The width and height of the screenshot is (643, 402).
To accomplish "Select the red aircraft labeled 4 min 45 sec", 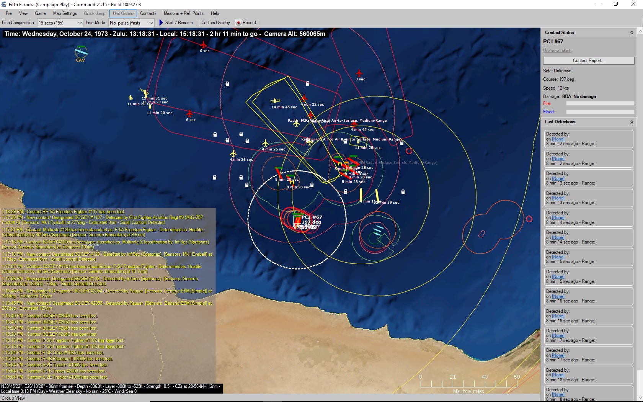I will pos(354,123).
